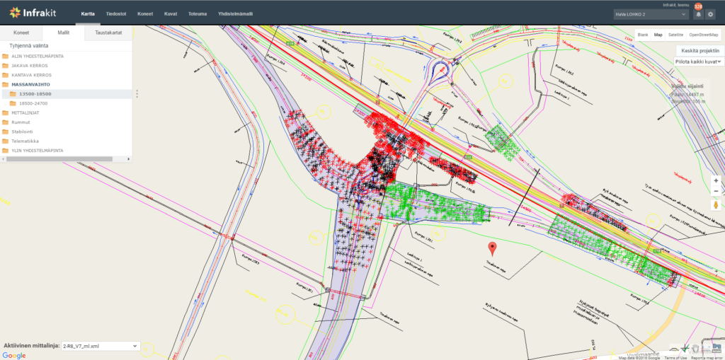The width and height of the screenshot is (725, 360).
Task: Open the notifications bell
Action: (x=698, y=14)
